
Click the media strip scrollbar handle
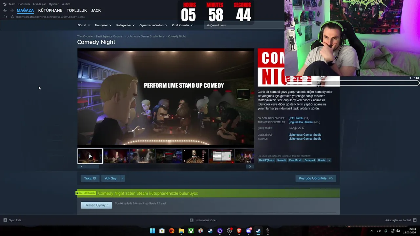coord(92,167)
